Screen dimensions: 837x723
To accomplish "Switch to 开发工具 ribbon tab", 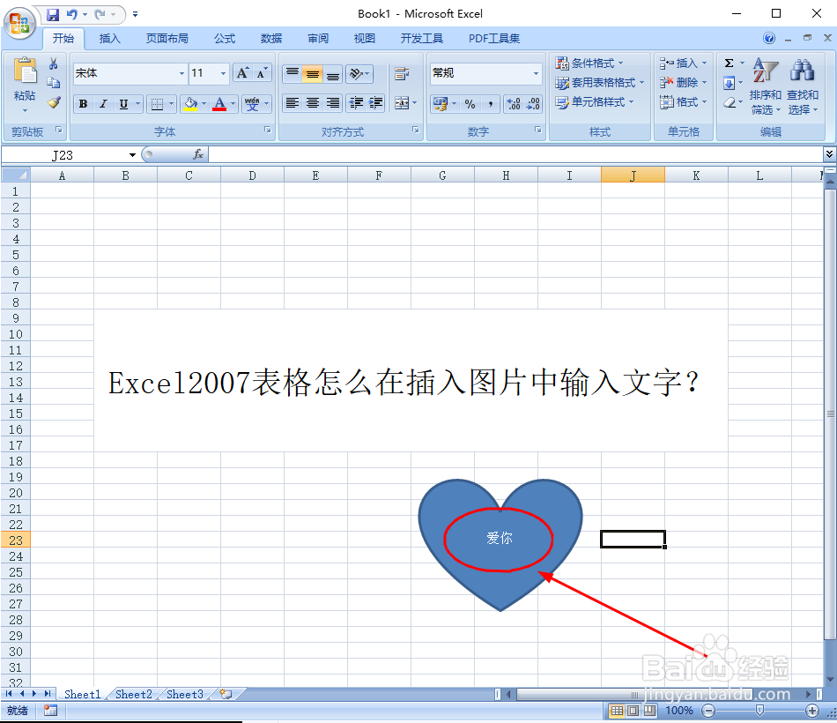I will pos(422,39).
